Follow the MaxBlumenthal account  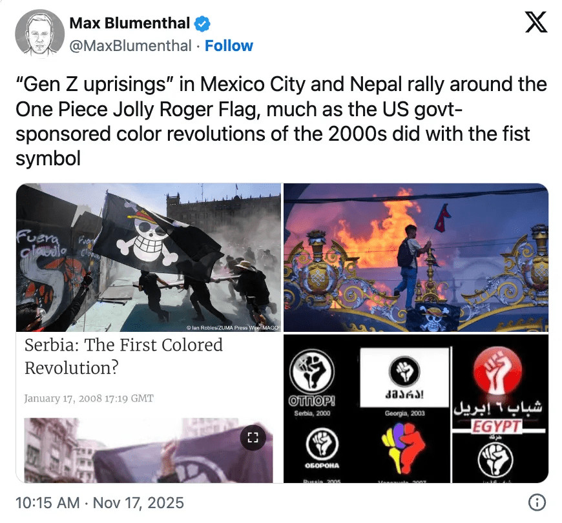point(229,46)
